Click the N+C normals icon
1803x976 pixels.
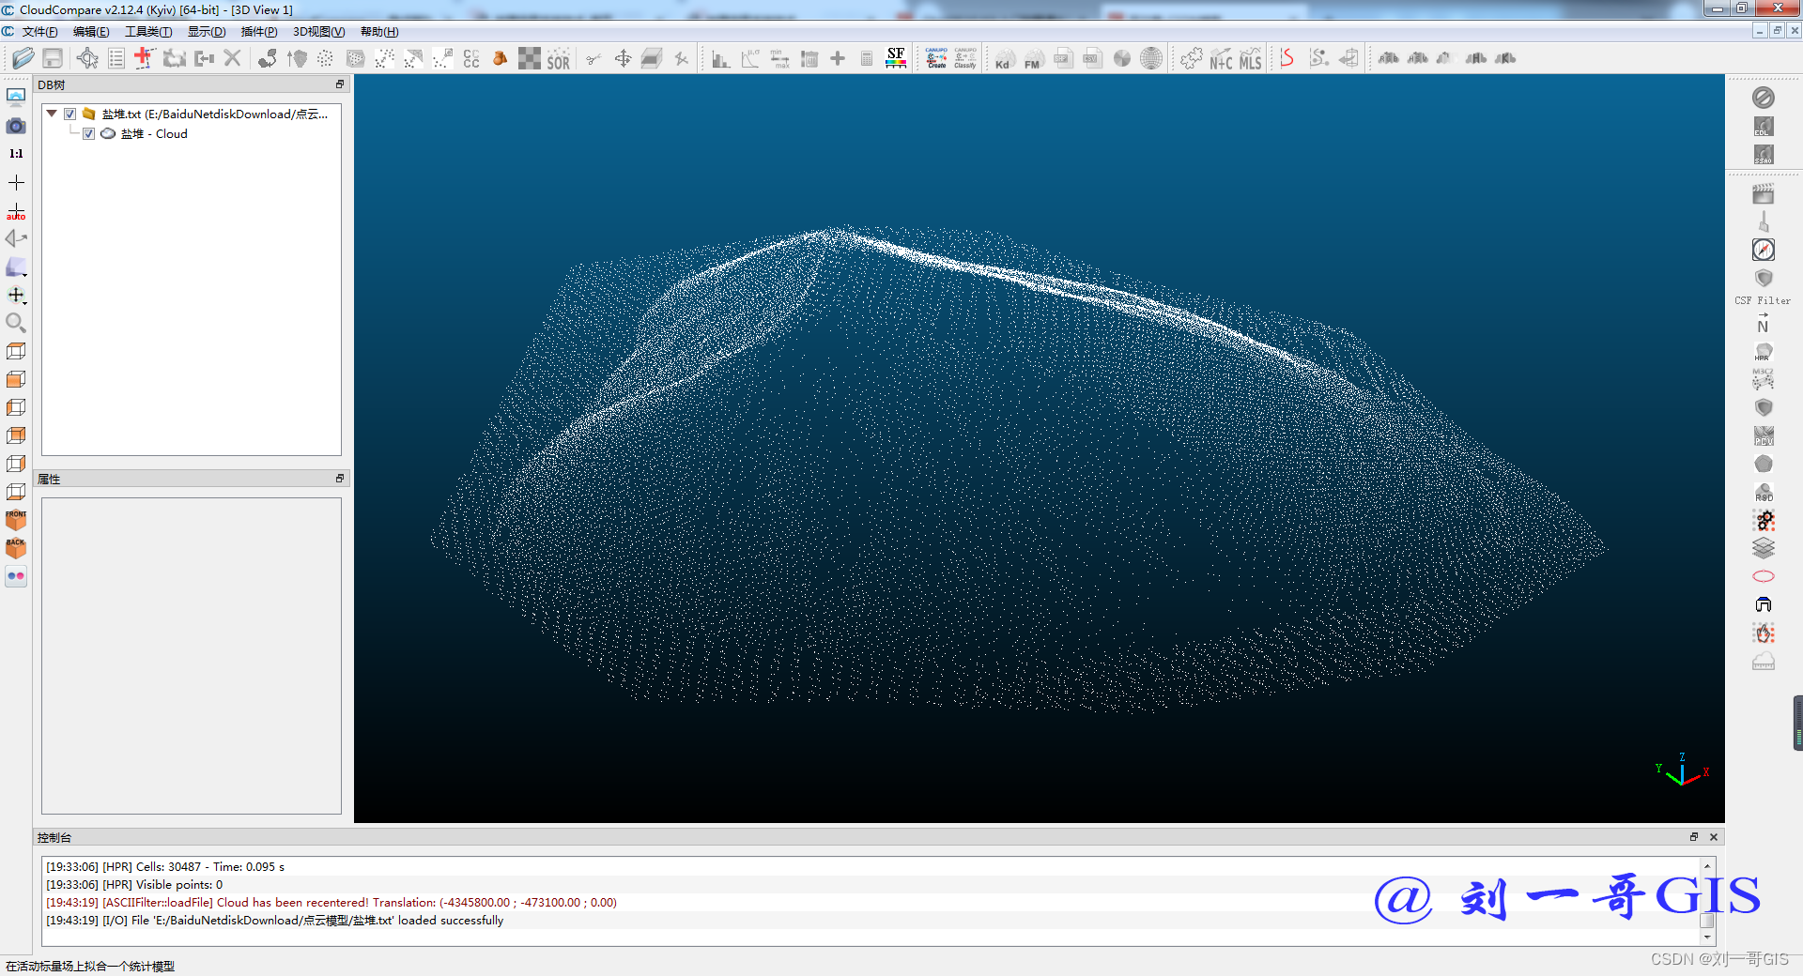[x=1221, y=59]
